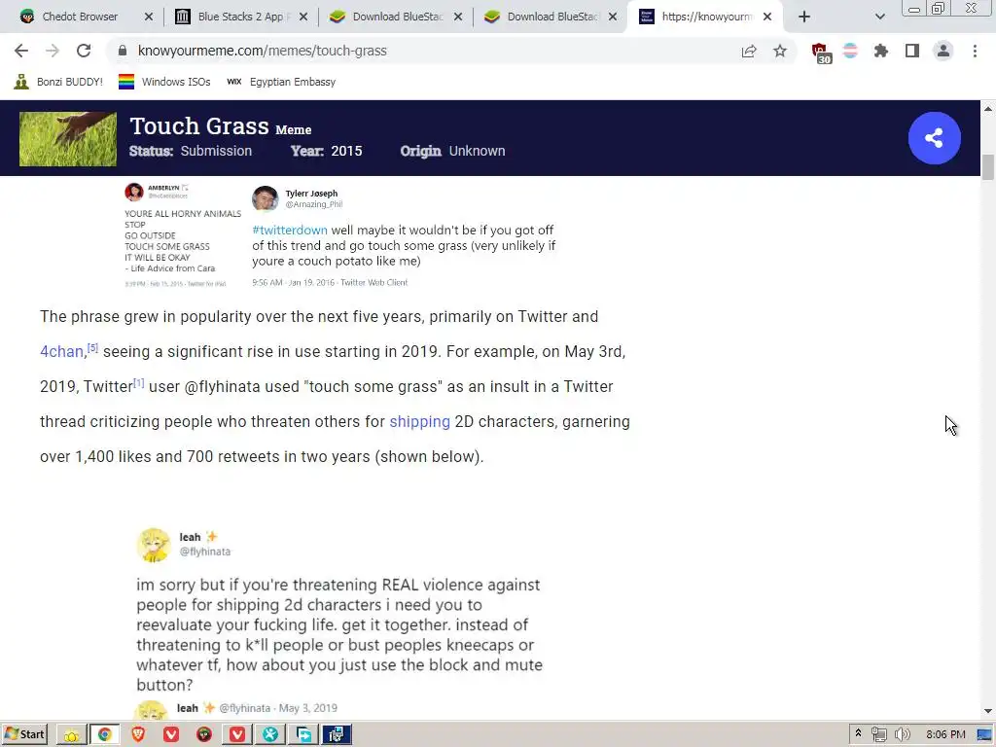The height and width of the screenshot is (747, 996).
Task: Click the Status Submission label
Action: 191,151
